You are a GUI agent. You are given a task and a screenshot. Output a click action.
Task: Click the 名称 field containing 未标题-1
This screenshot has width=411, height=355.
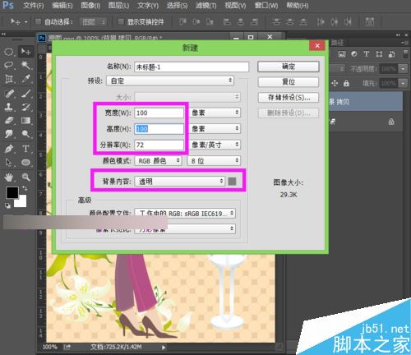pos(192,67)
